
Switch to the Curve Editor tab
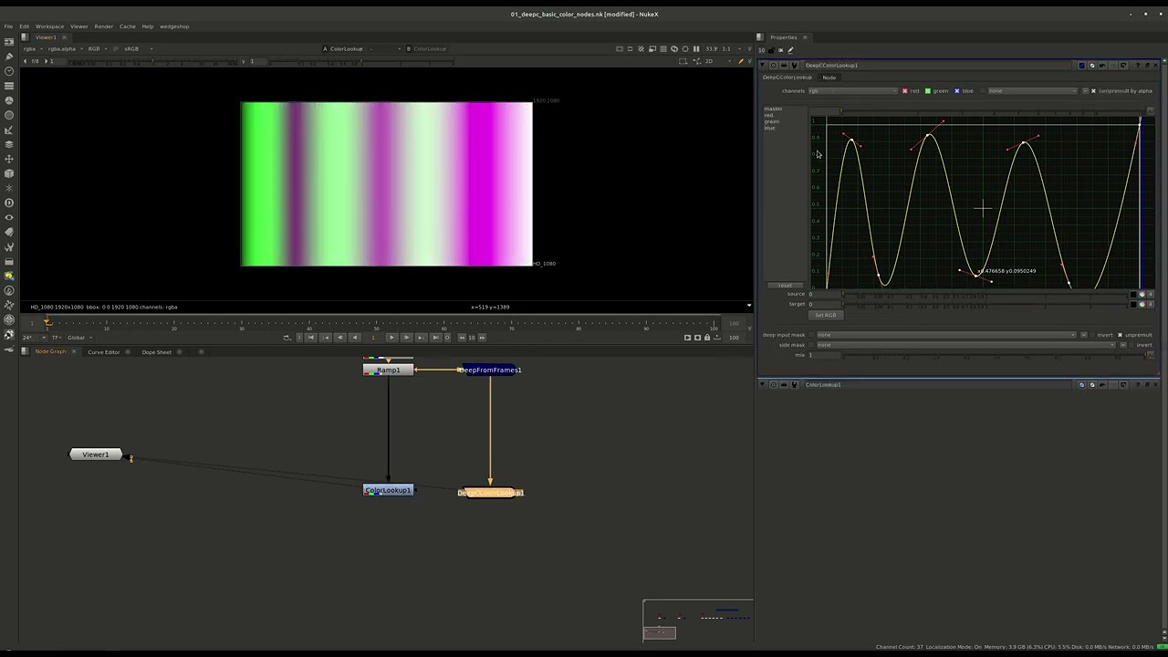(x=103, y=352)
